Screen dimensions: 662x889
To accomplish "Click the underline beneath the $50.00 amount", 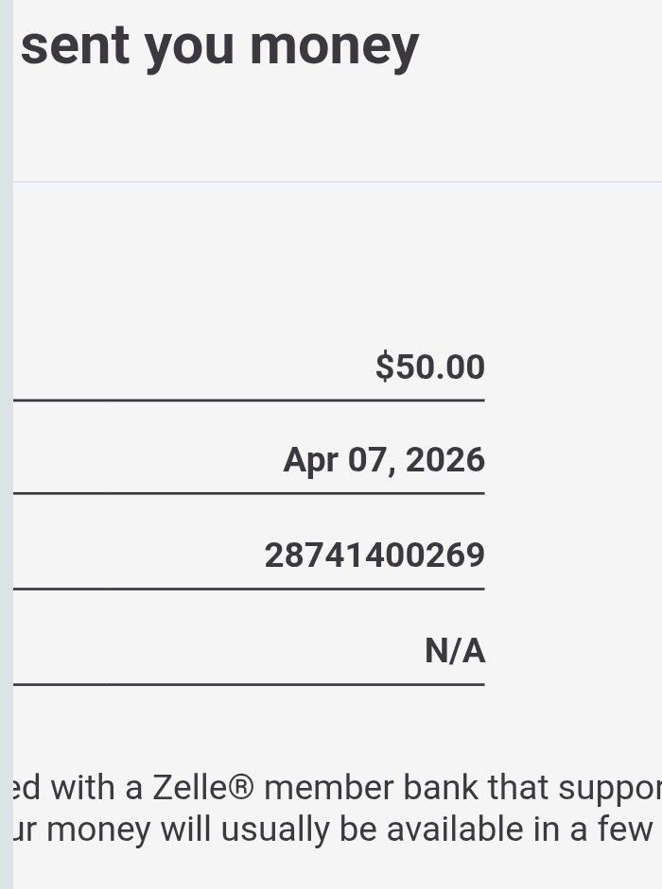I will point(248,400).
